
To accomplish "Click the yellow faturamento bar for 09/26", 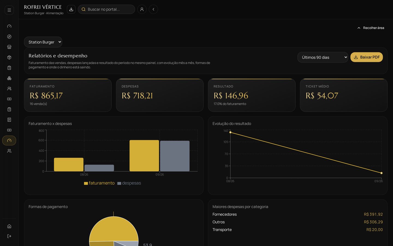I will [x=144, y=156].
